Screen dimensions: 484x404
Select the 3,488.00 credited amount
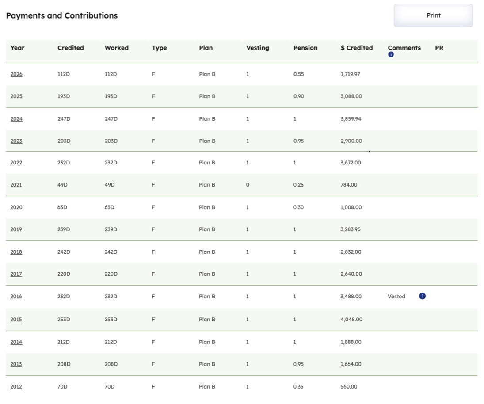[x=351, y=296]
